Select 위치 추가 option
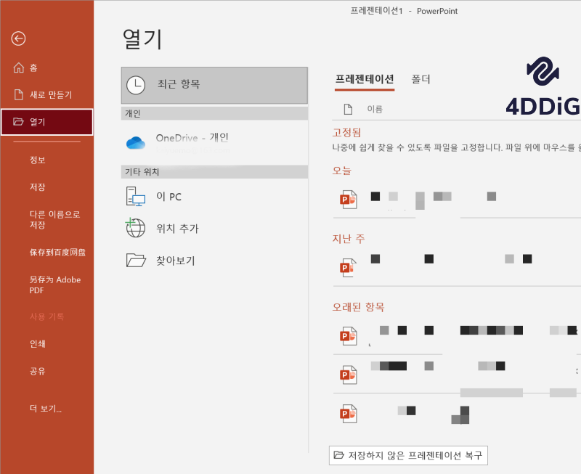581x474 pixels. (214, 228)
